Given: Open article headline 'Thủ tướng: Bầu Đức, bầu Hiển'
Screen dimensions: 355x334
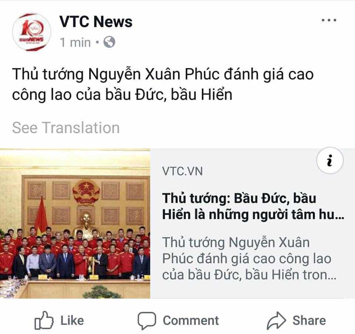Looking at the screenshot, I should (x=253, y=206).
